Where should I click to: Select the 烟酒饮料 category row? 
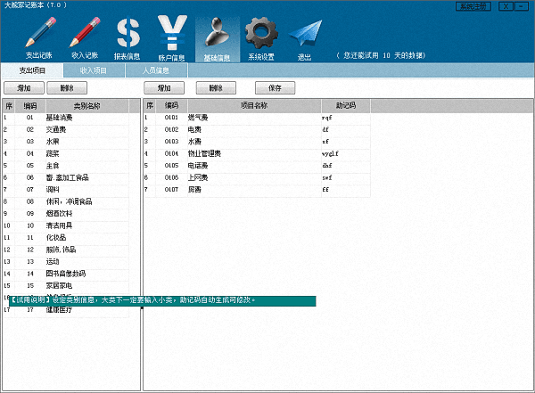[x=62, y=214]
